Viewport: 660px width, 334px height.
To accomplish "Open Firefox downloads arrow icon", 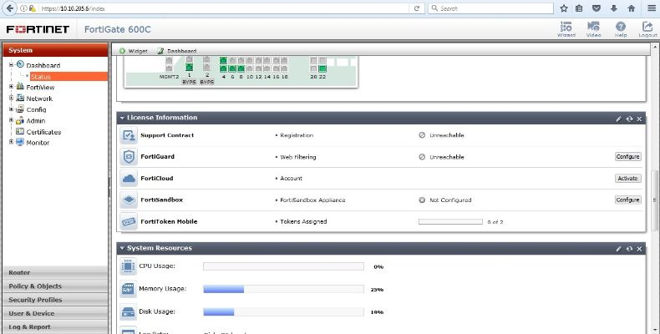I will tap(614, 8).
